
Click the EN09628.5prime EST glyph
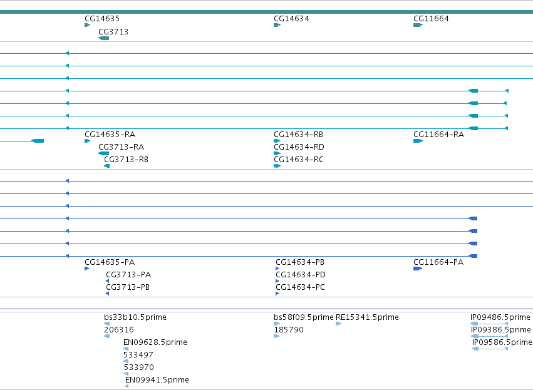[126, 349]
